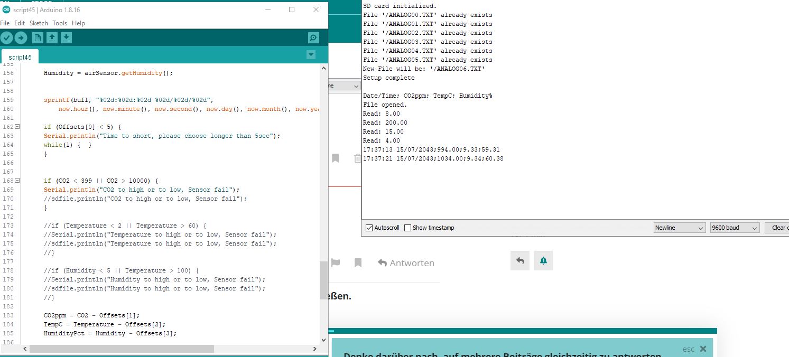The width and height of the screenshot is (789, 357).
Task: Delete the post using the trash icon
Action: pyautogui.click(x=357, y=157)
